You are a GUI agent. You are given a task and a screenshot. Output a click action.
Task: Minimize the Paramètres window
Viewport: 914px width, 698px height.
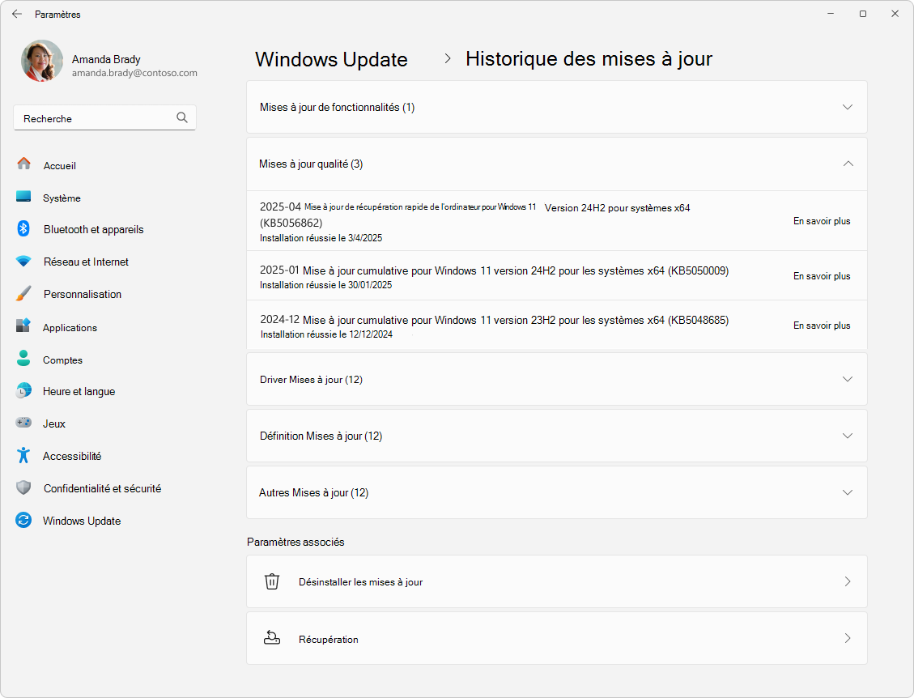831,14
